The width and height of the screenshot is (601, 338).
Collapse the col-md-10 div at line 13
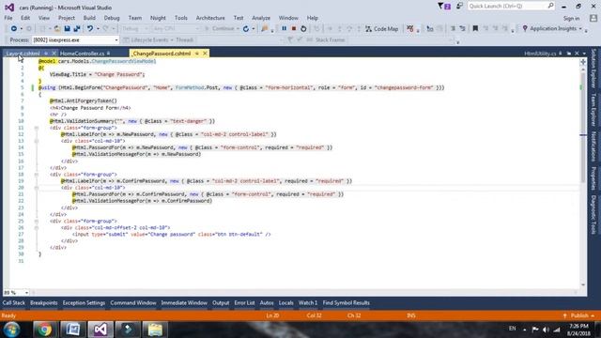(x=37, y=141)
